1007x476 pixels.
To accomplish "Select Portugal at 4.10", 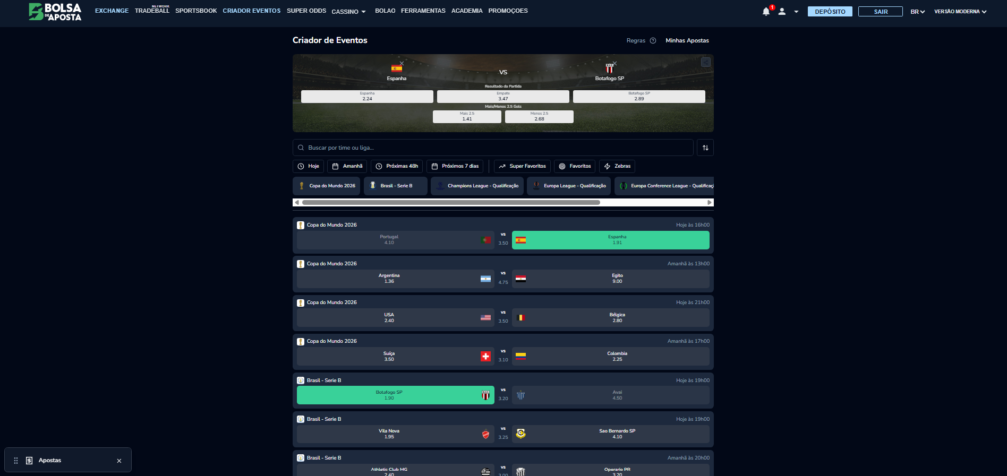I will (x=396, y=240).
